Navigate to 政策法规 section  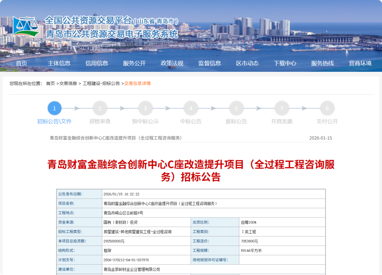[172, 63]
